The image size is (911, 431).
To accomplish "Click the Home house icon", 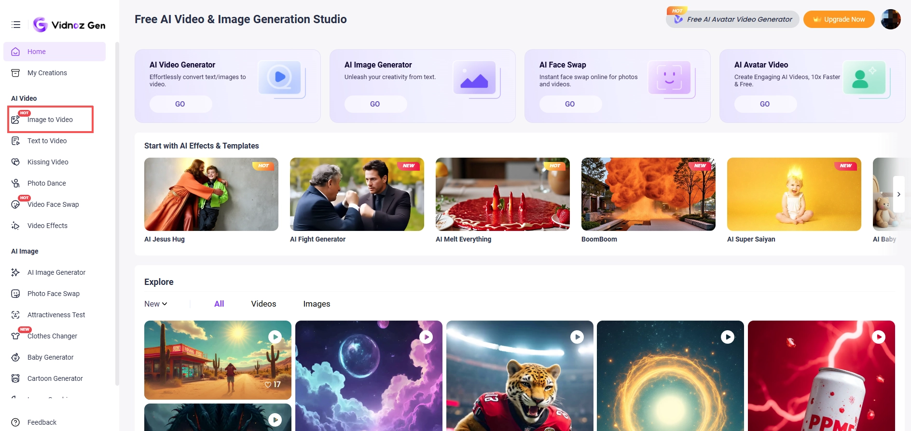I will 15,52.
